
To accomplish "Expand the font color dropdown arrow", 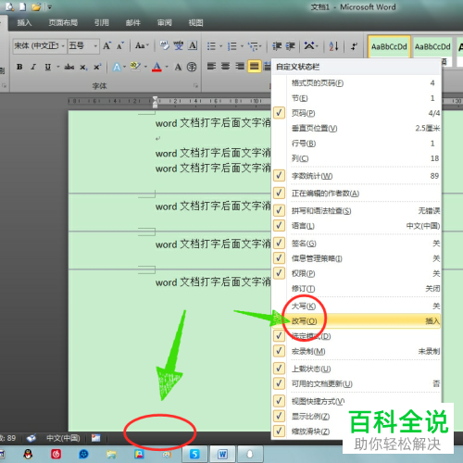I will coord(167,67).
